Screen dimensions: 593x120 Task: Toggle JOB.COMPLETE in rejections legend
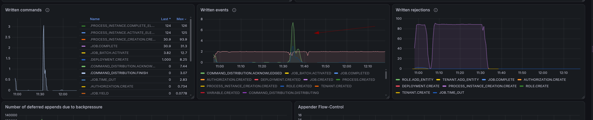pyautogui.click(x=501, y=80)
